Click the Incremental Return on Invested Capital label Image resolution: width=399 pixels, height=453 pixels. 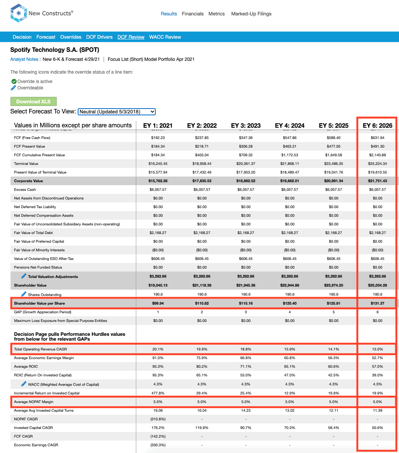[47, 393]
